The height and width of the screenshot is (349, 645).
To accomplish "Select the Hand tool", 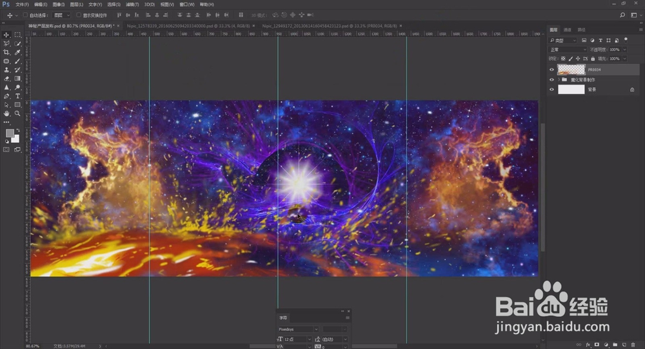I will (x=6, y=114).
